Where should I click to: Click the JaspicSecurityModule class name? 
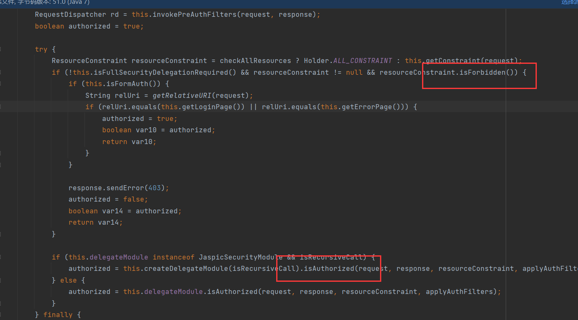click(240, 257)
